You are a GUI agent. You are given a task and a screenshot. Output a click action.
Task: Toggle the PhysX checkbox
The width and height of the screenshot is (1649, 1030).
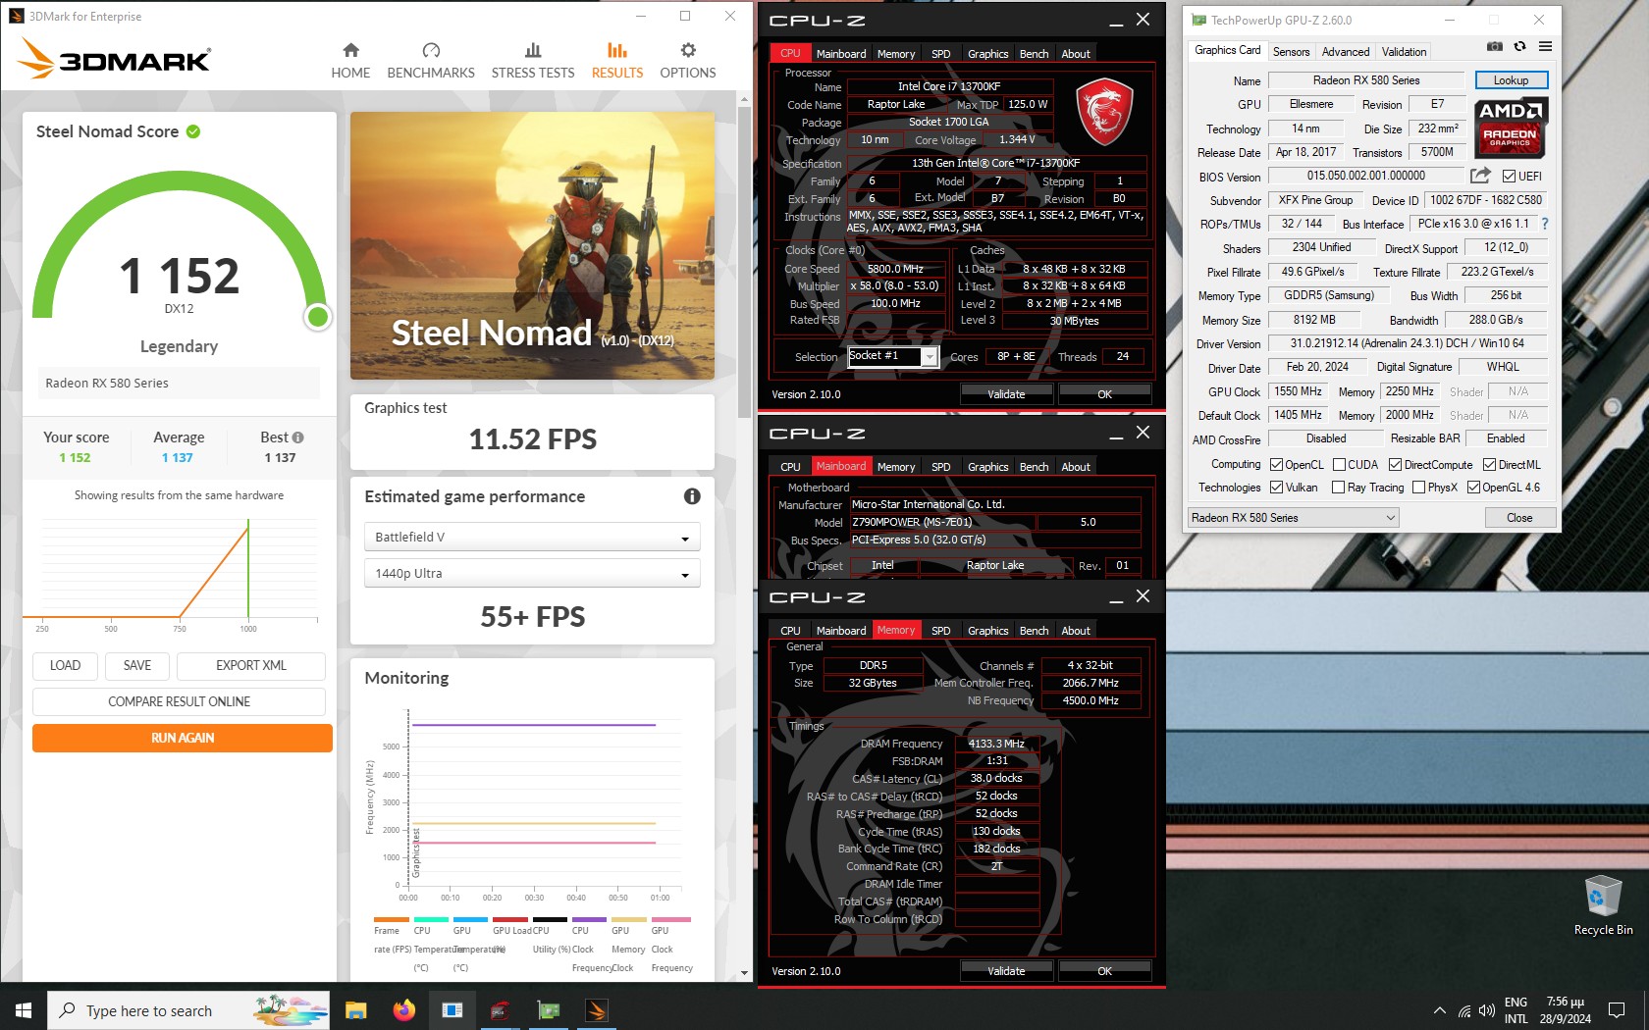pos(1418,488)
